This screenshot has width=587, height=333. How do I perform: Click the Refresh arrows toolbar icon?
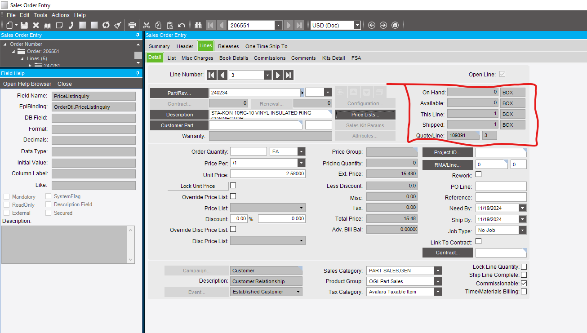point(106,25)
